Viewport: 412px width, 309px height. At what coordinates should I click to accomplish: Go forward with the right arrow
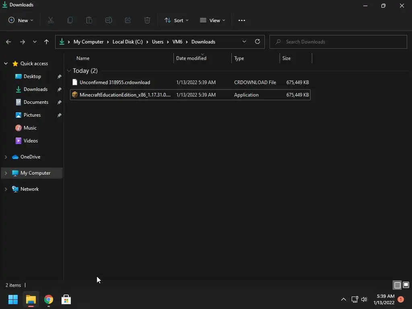pyautogui.click(x=23, y=42)
